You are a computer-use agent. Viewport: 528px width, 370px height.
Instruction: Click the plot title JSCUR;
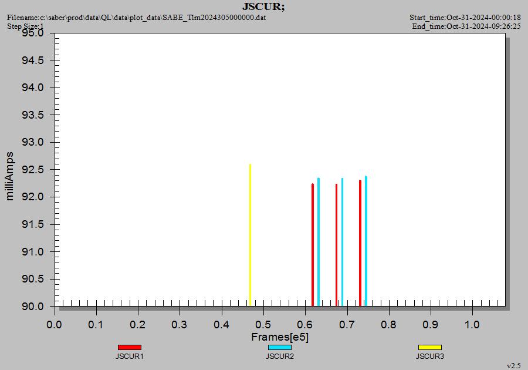pyautogui.click(x=263, y=6)
